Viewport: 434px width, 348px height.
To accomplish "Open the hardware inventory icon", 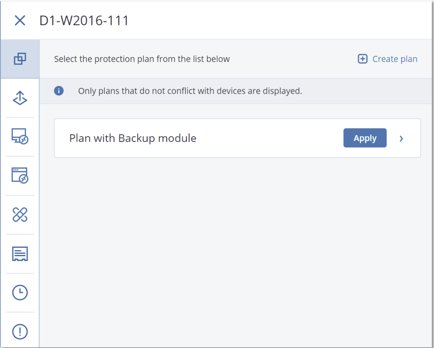I will pyautogui.click(x=20, y=254).
